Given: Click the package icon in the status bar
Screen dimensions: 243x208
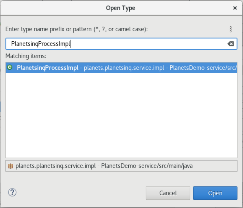Looking at the screenshot, I should tap(10, 166).
